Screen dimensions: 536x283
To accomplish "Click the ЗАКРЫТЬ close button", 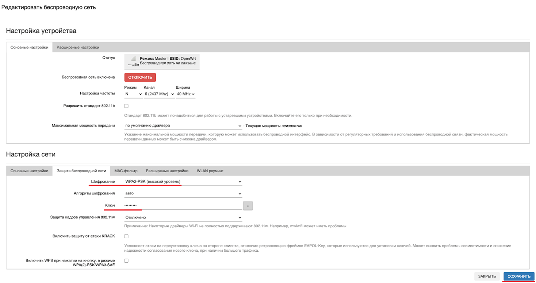I will (487, 276).
